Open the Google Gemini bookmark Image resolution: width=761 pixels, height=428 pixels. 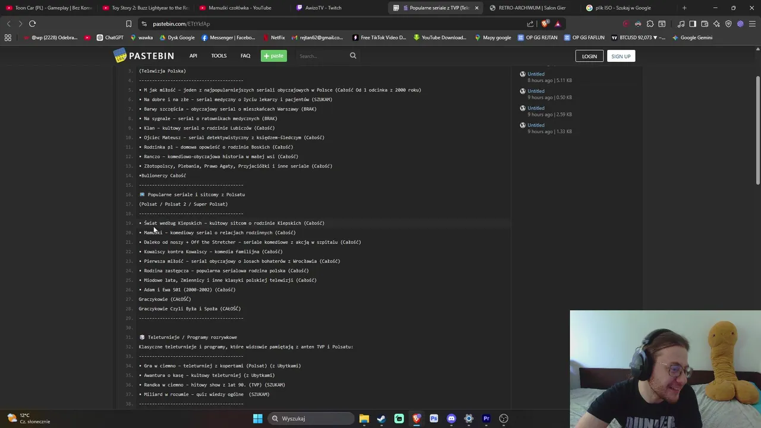tap(692, 37)
